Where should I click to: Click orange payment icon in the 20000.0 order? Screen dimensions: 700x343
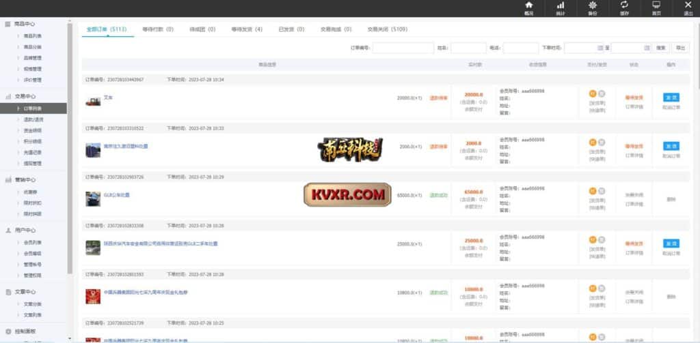pyautogui.click(x=593, y=93)
